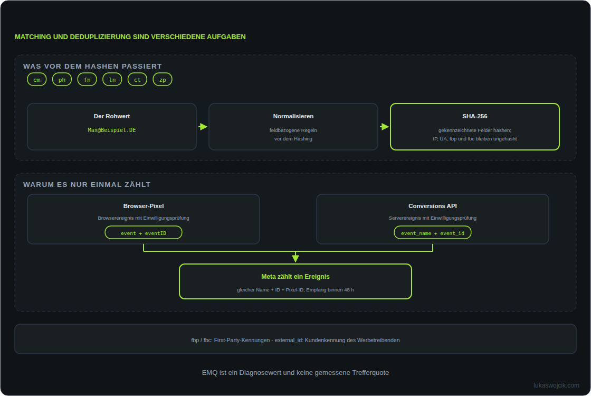
Task: Select the 'ln' parameter pill
Action: 112,80
